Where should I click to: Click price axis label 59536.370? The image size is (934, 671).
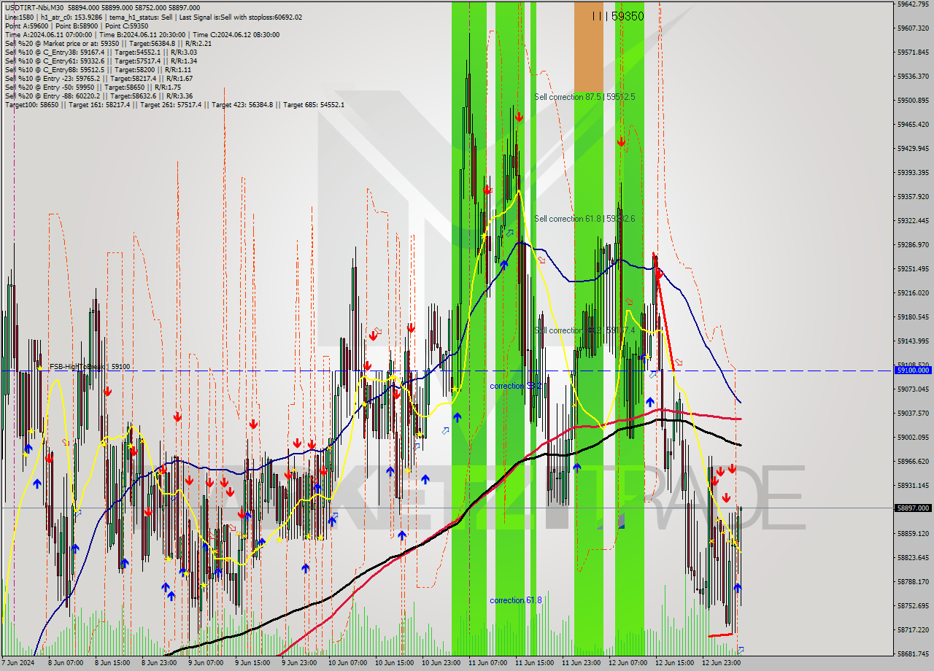click(913, 76)
